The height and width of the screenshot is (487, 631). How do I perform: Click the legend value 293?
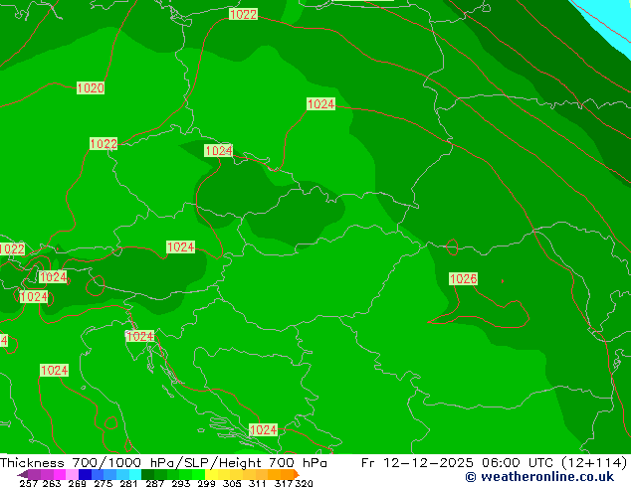(x=181, y=483)
